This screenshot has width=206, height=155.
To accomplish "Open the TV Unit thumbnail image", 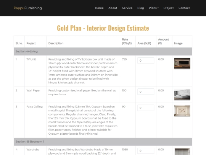I will 182,64.
